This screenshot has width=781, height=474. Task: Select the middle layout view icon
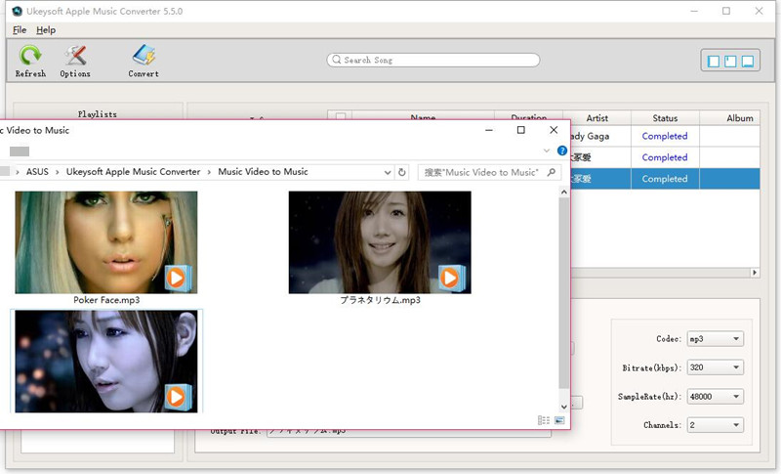(730, 61)
